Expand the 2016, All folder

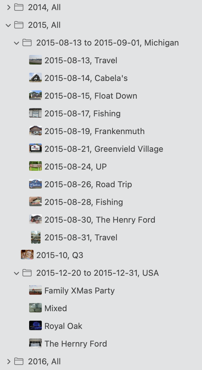9,361
